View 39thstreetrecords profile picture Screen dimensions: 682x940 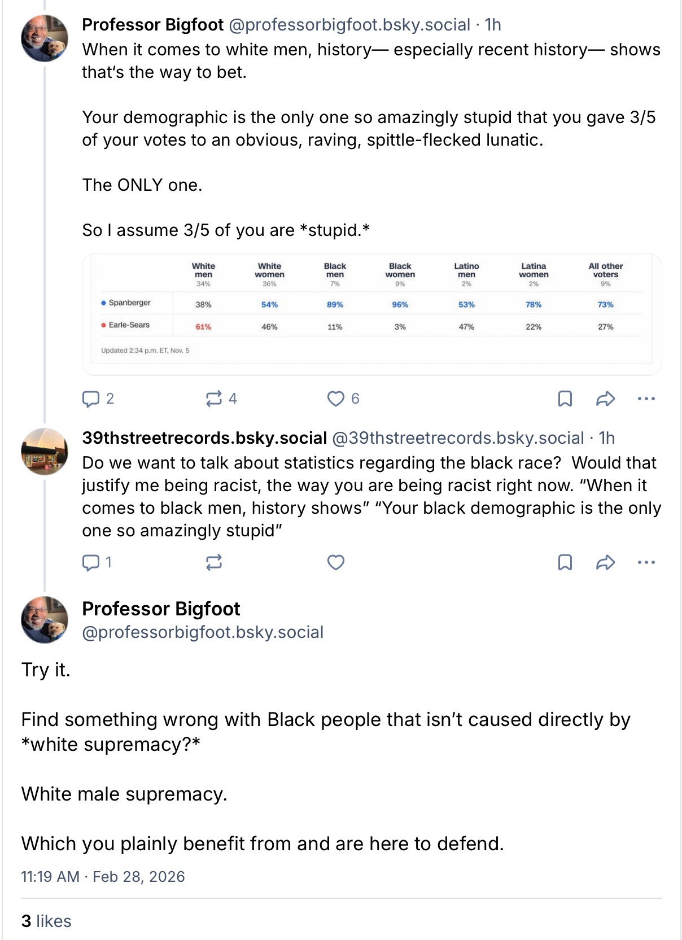pyautogui.click(x=45, y=452)
